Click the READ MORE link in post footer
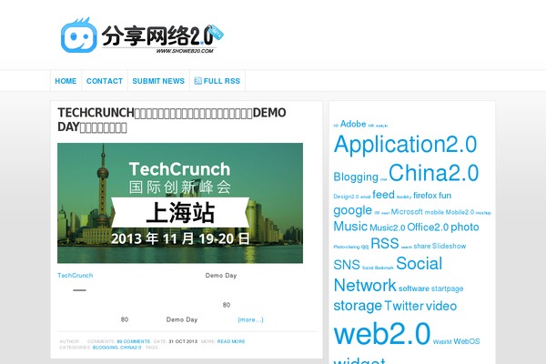546x364 pixels. tap(231, 341)
